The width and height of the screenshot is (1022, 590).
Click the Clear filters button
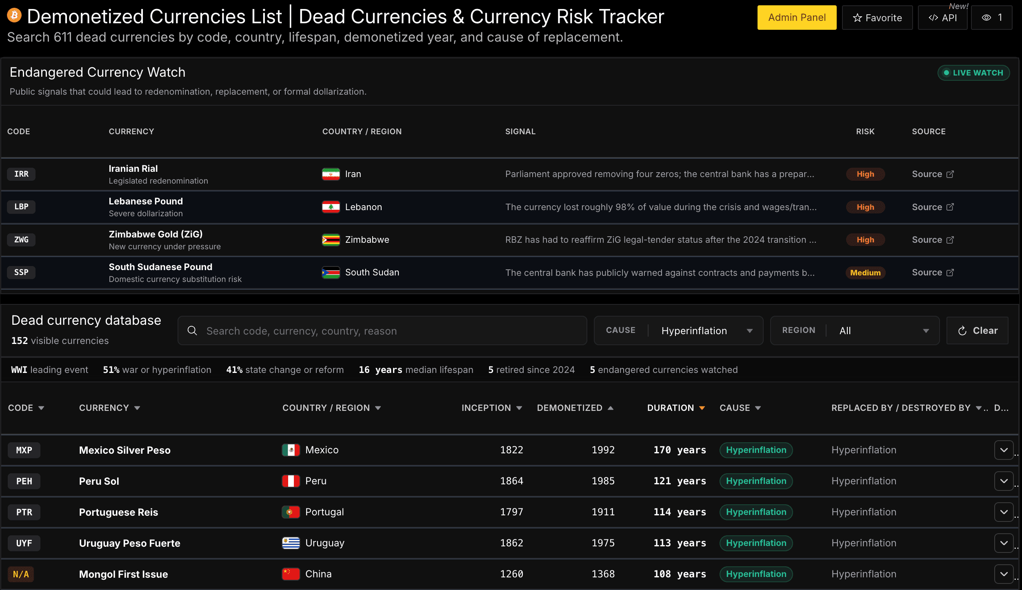(977, 330)
